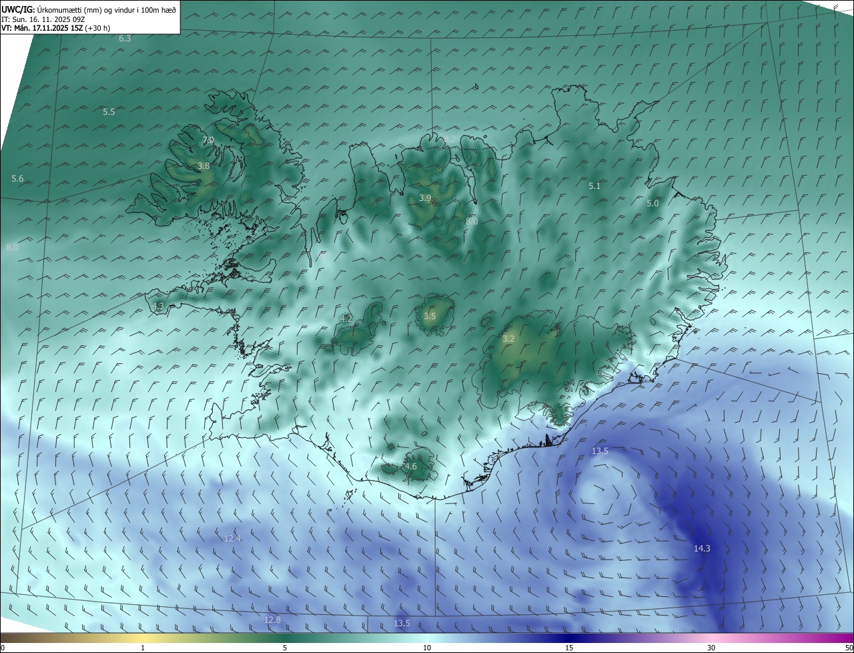Click the 4.3 value on the Snæfellsnes peninsula
Screen dimensions: 854x653
click(158, 306)
